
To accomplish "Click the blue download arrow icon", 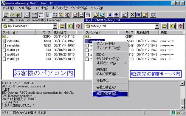I will (x=110, y=15).
